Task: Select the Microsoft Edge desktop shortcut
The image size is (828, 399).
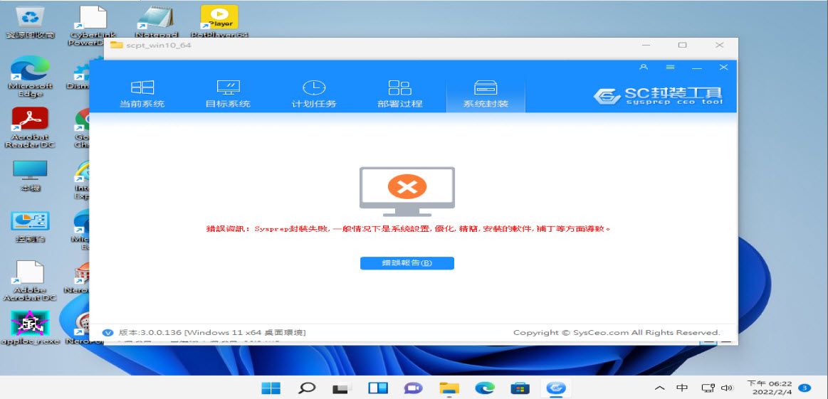Action: coord(30,77)
